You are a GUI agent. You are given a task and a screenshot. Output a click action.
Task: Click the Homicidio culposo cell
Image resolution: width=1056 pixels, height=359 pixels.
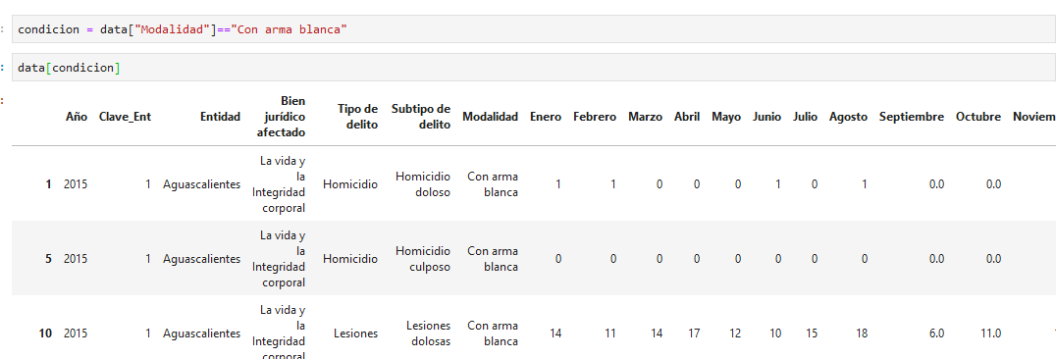[x=423, y=259]
